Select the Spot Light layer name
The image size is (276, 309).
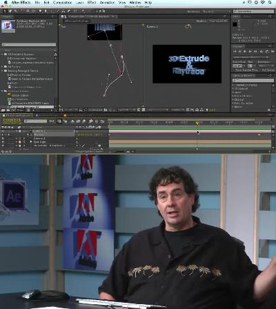click(40, 142)
